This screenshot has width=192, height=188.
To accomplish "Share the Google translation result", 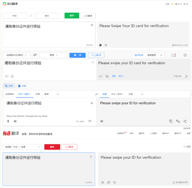I will coord(185,121).
